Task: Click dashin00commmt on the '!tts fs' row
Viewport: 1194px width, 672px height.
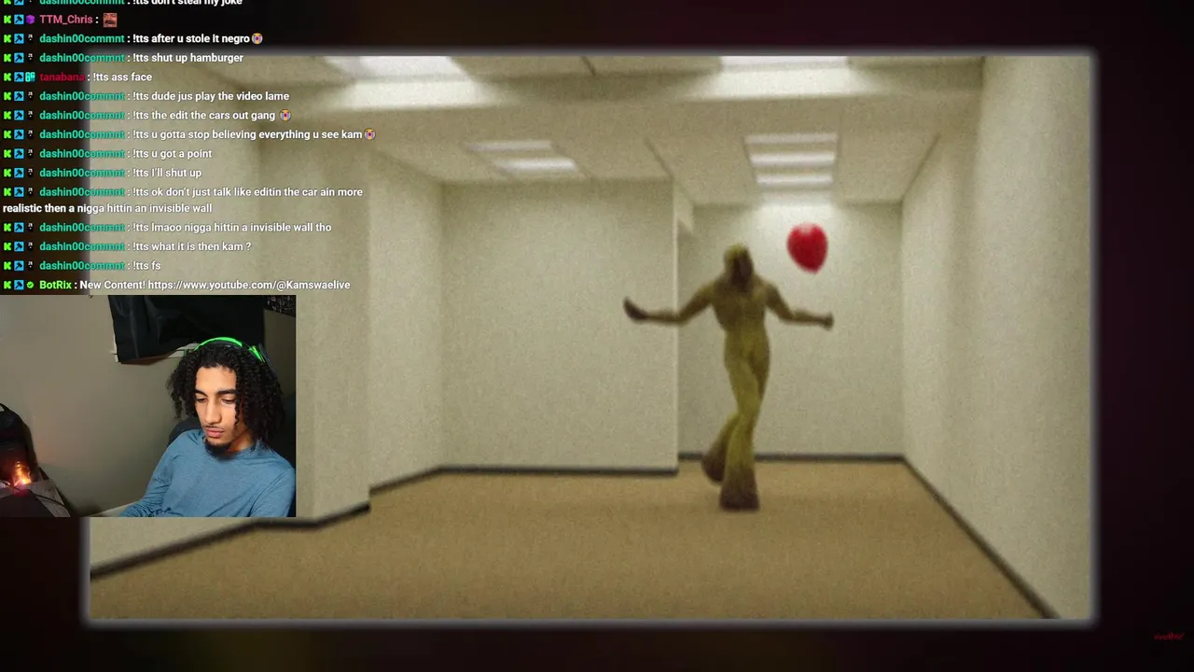Action: coord(81,266)
